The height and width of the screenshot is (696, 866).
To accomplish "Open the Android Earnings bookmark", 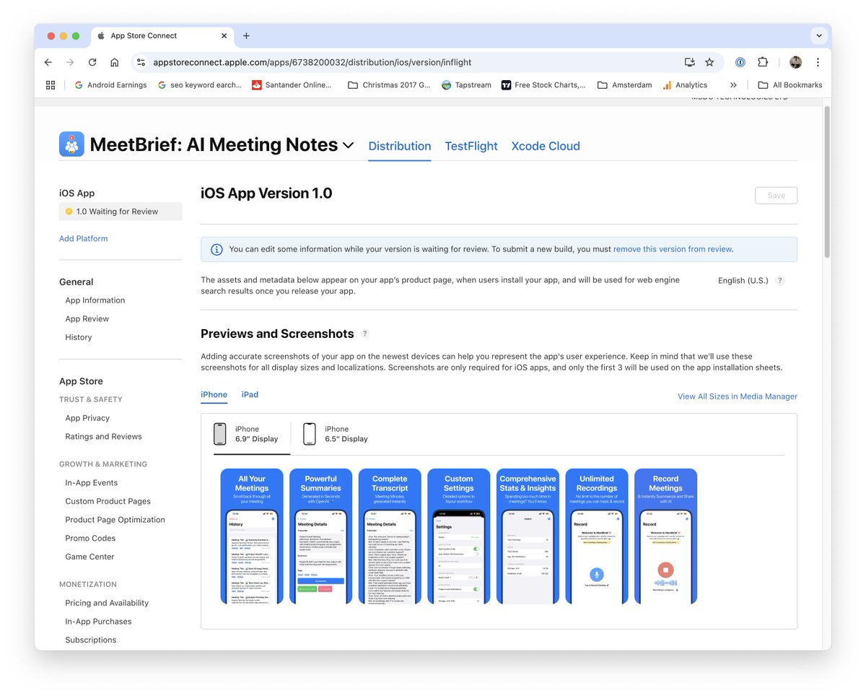I will coord(110,85).
